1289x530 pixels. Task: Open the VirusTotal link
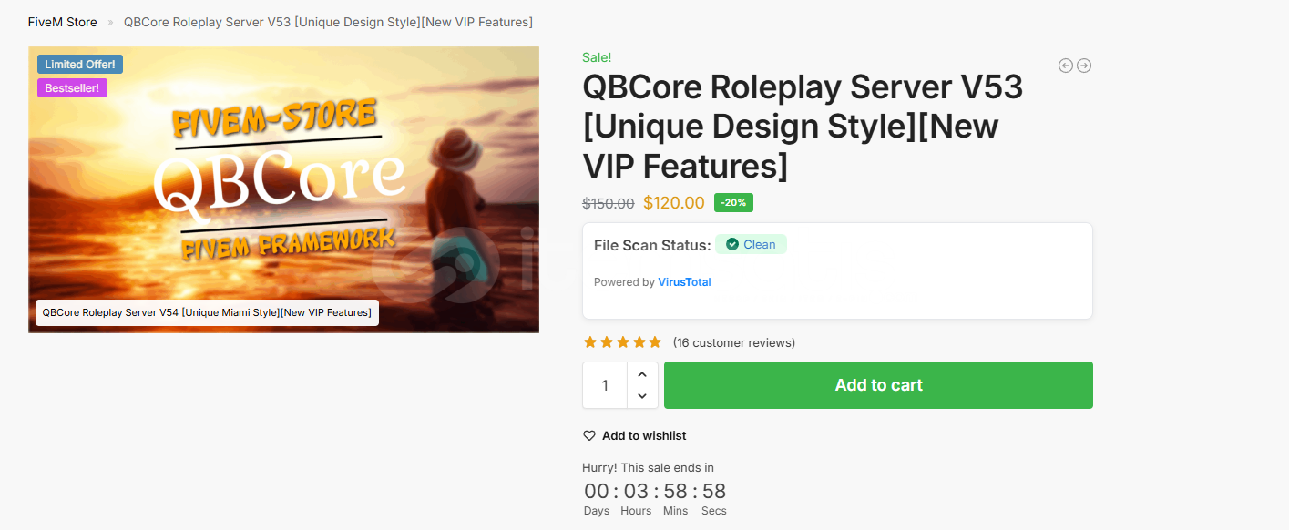[684, 282]
